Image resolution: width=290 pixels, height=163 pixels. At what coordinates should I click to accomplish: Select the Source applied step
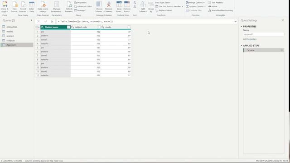pos(264,50)
